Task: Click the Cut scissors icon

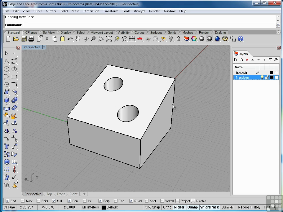Action: point(47,39)
